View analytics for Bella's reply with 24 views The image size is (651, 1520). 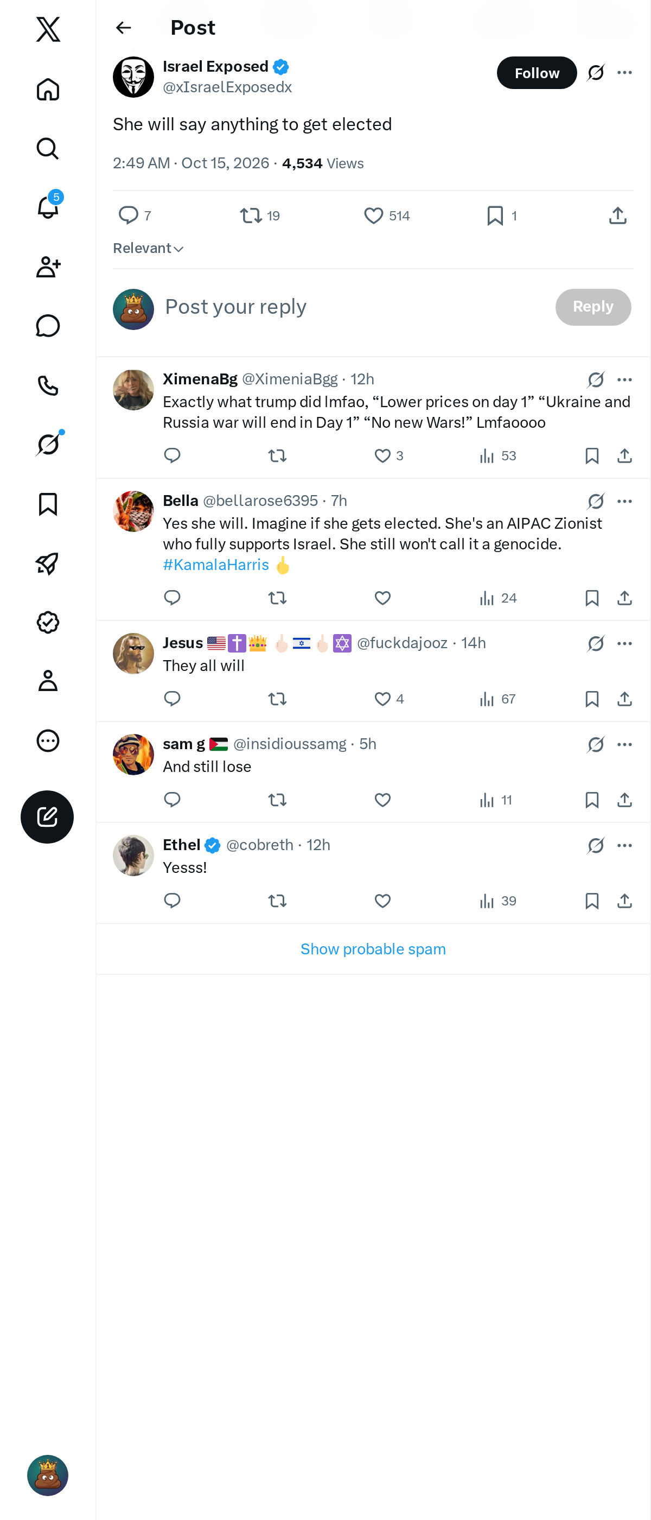pyautogui.click(x=497, y=598)
